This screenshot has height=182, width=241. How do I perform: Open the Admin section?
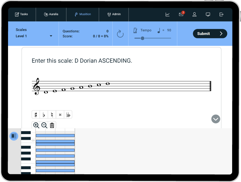tap(114, 14)
